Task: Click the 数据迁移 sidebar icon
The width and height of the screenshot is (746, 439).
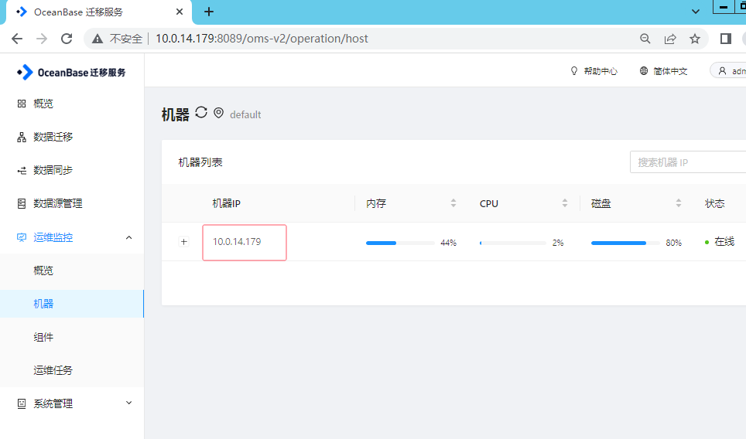Action: [22, 138]
